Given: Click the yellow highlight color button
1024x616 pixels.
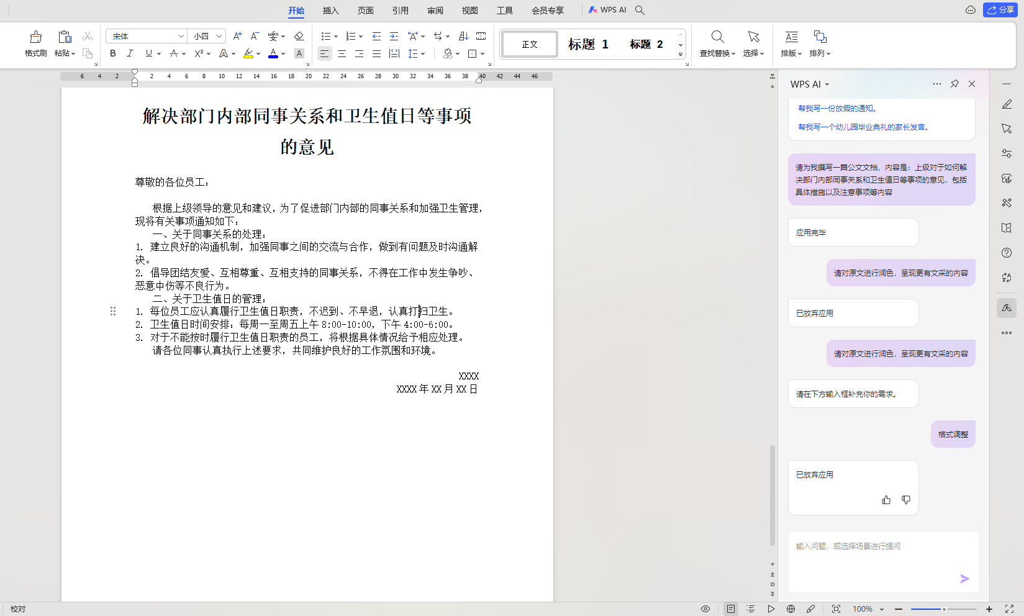Looking at the screenshot, I should (x=248, y=53).
